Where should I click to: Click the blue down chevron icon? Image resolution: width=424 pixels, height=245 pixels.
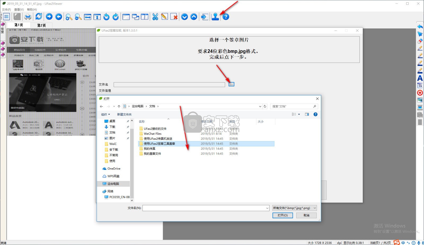pyautogui.click(x=184, y=17)
